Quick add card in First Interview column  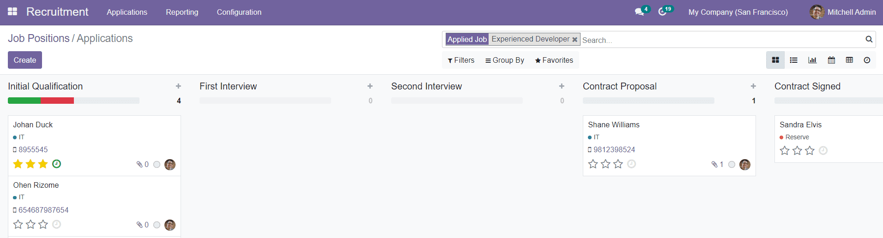pos(370,86)
